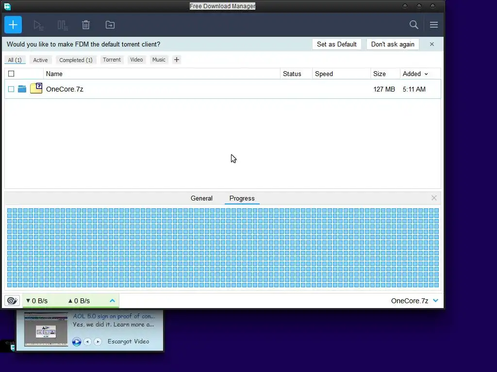The width and height of the screenshot is (497, 372).
Task: Sort by Name column header
Action: click(162, 74)
